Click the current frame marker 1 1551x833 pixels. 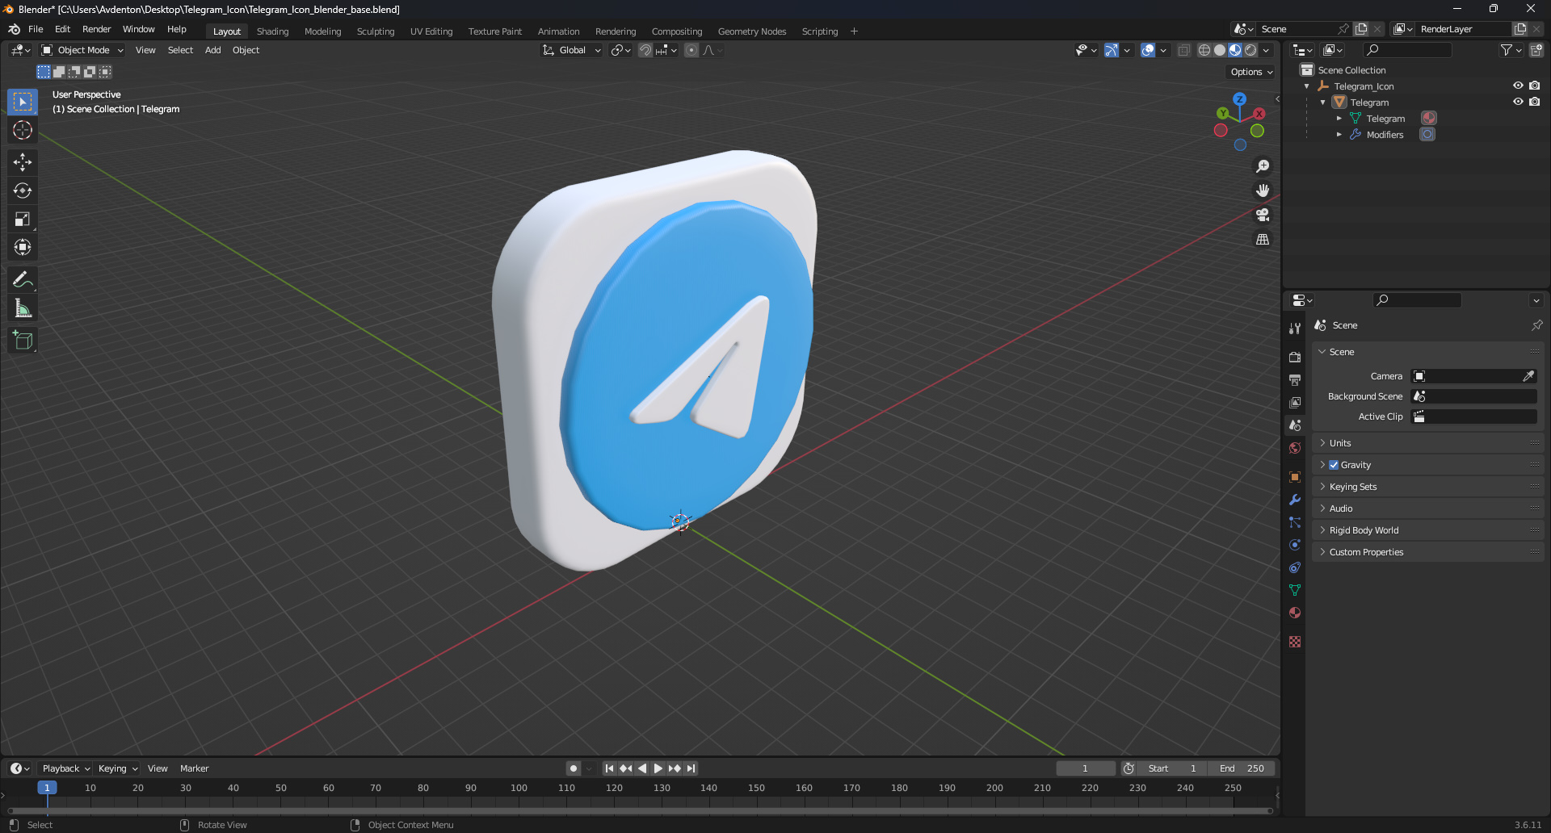click(47, 788)
